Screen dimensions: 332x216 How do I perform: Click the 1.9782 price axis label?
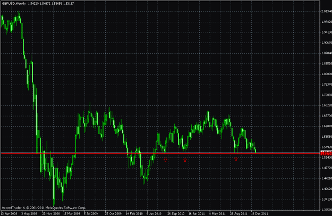pyautogui.click(x=327, y=22)
